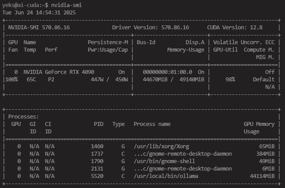Click compute mode value 'Default'
Screen dimensions: 285x188
coord(264,80)
